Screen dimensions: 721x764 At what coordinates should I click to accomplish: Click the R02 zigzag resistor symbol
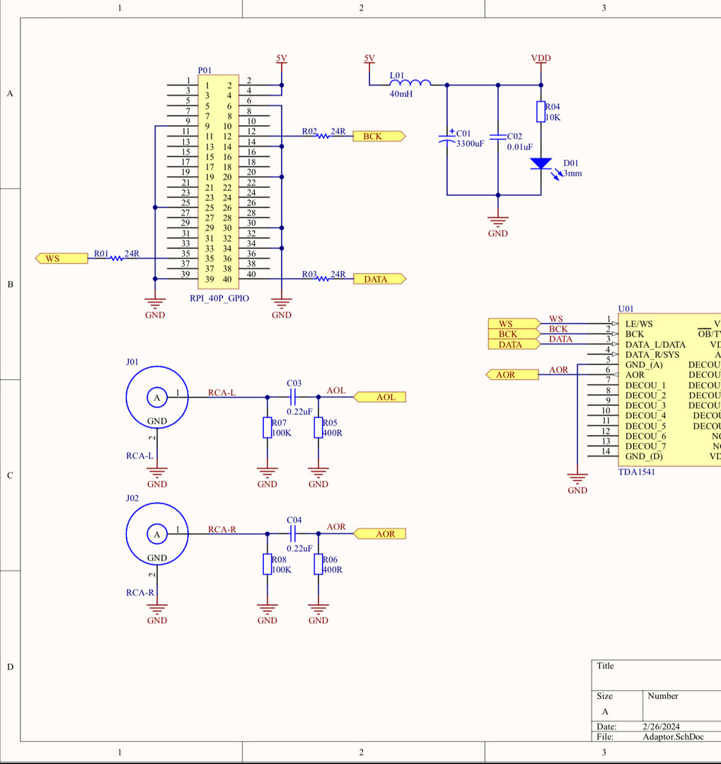point(323,136)
